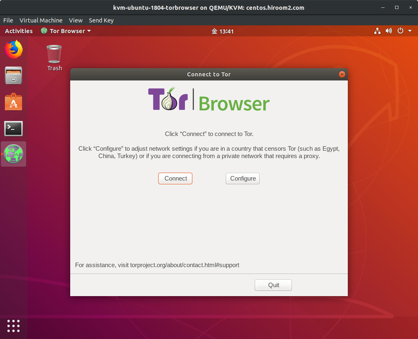Click the power icon in top bar
The height and width of the screenshot is (339, 418).
400,31
